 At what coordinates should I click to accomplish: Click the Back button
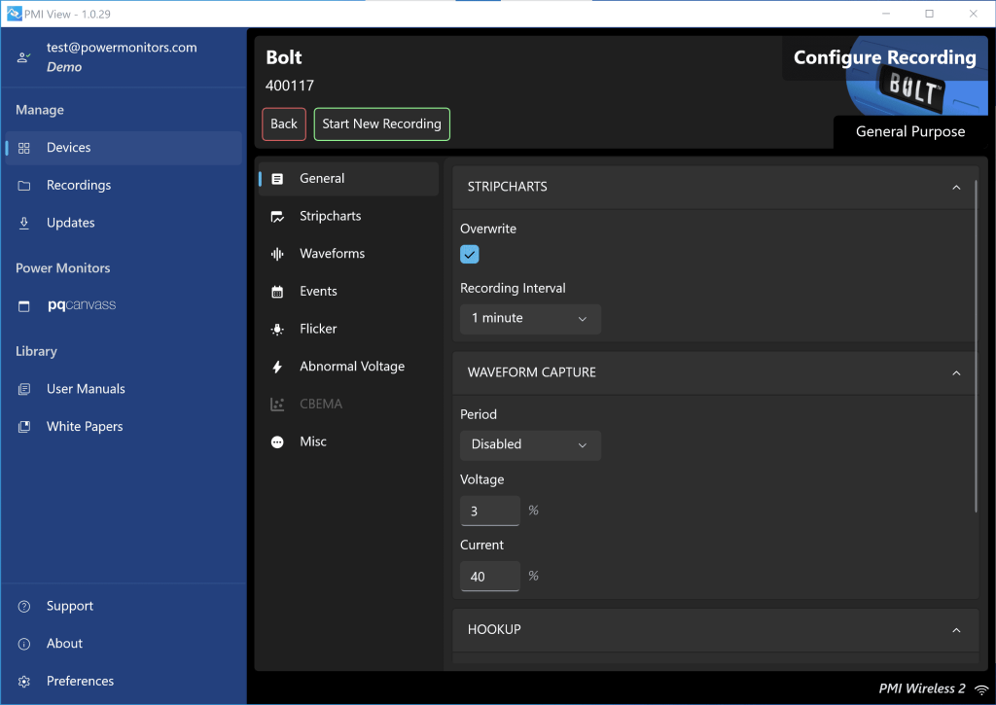(x=283, y=123)
